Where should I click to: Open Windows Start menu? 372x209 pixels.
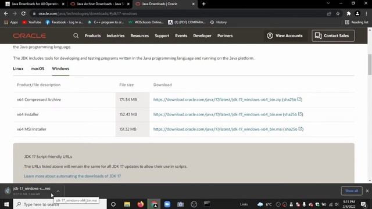coord(6,204)
